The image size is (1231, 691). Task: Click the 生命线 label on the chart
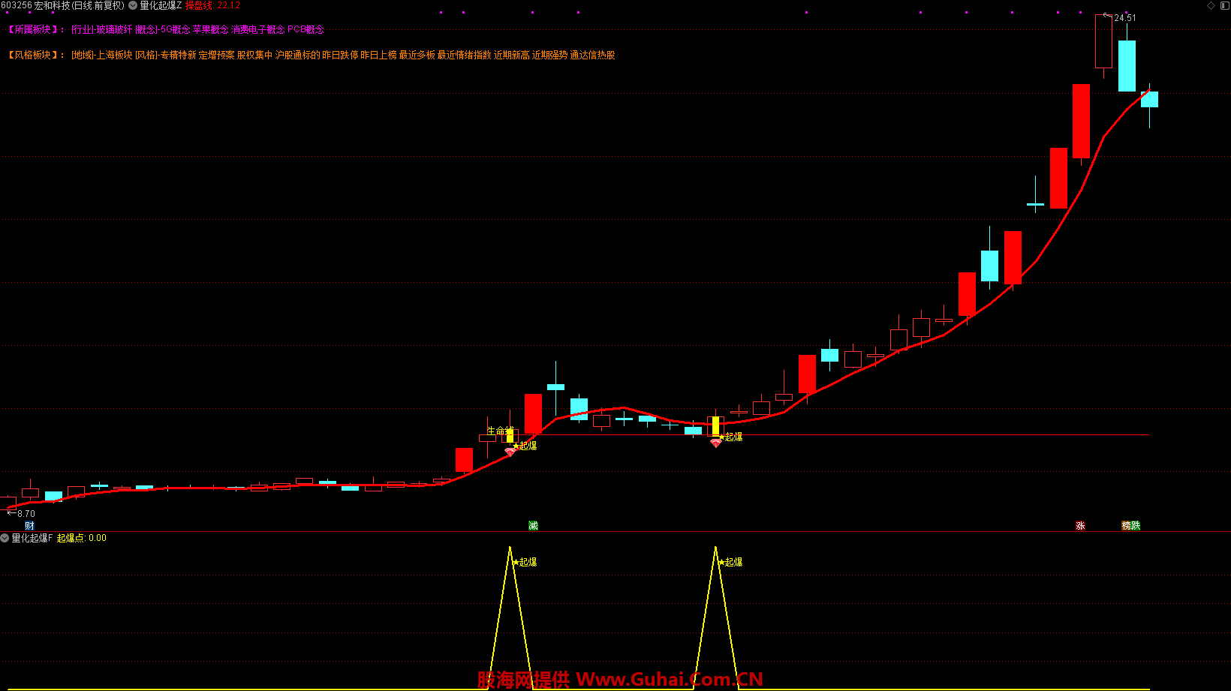point(500,431)
